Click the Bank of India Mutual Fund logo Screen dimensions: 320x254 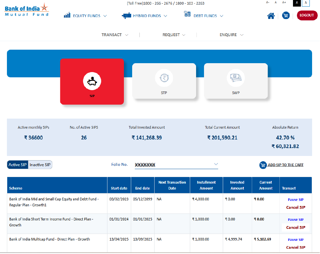[27, 10]
